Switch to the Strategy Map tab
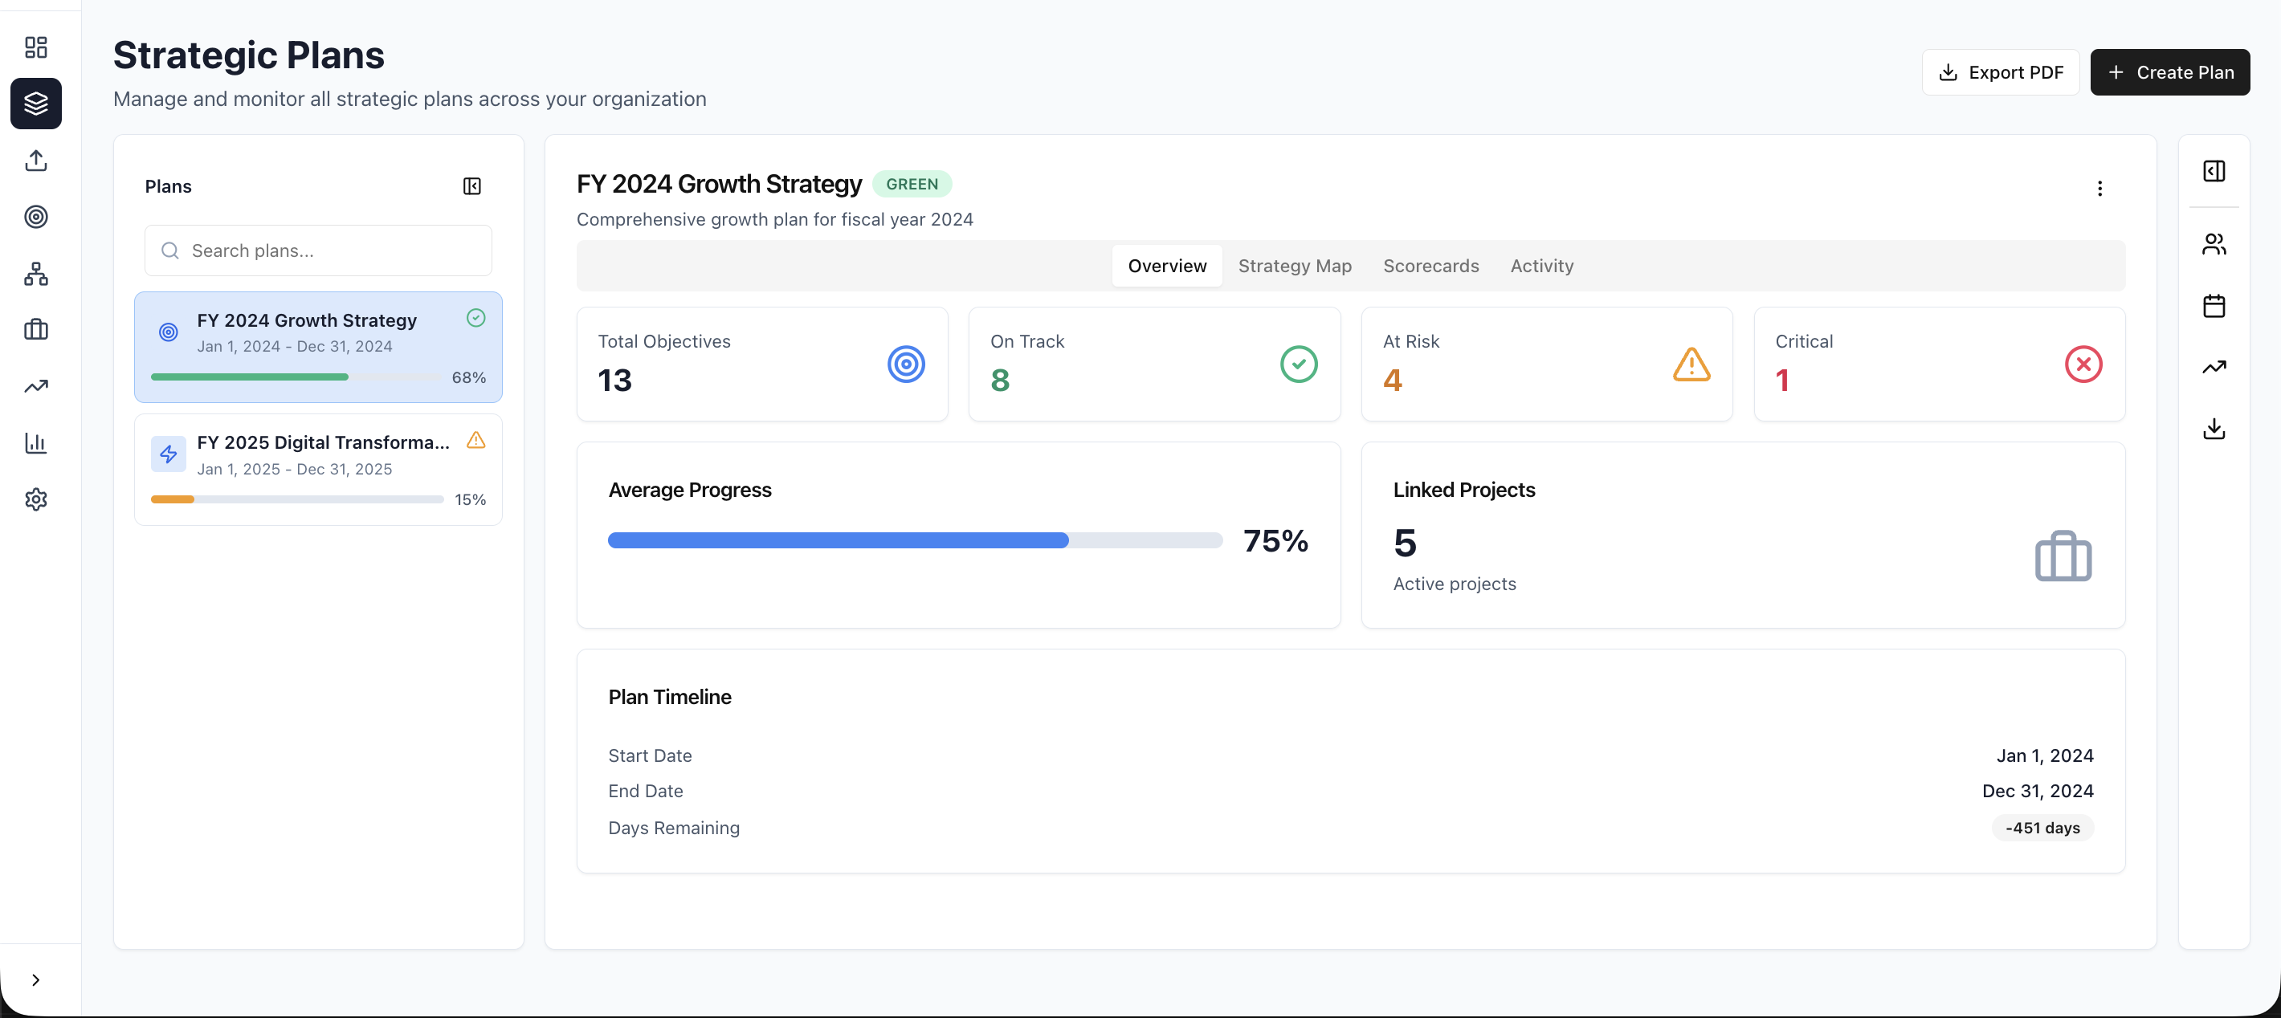This screenshot has width=2281, height=1018. coord(1294,266)
